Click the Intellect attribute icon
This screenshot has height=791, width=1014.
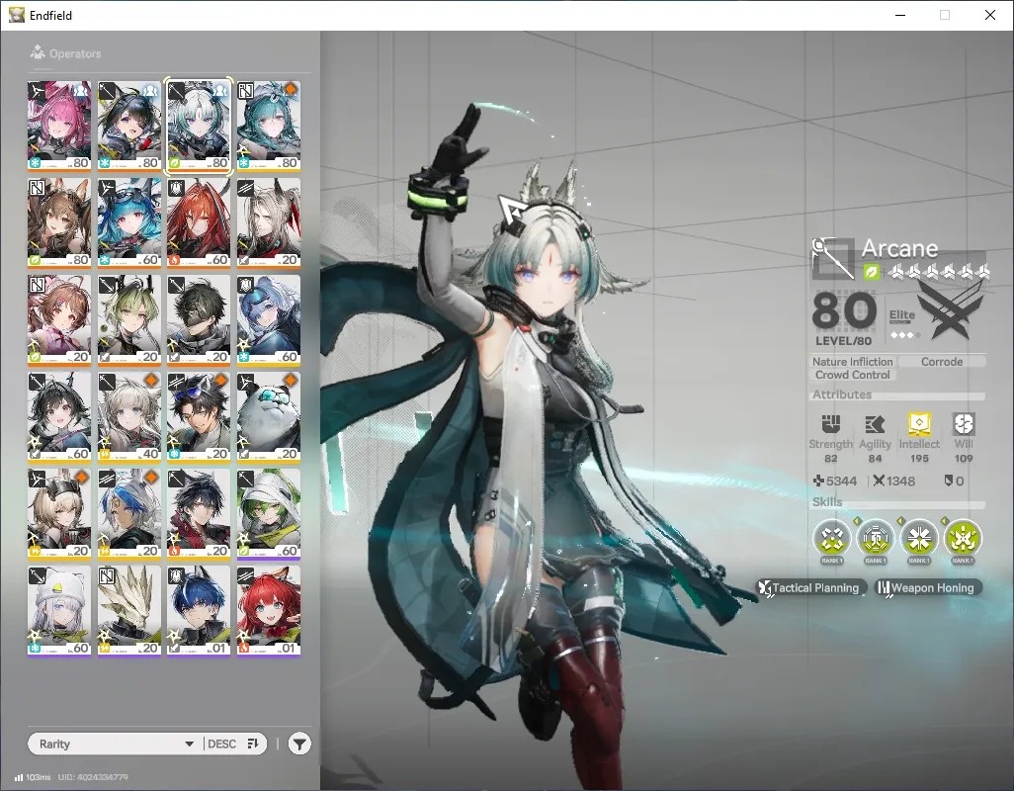click(x=919, y=423)
